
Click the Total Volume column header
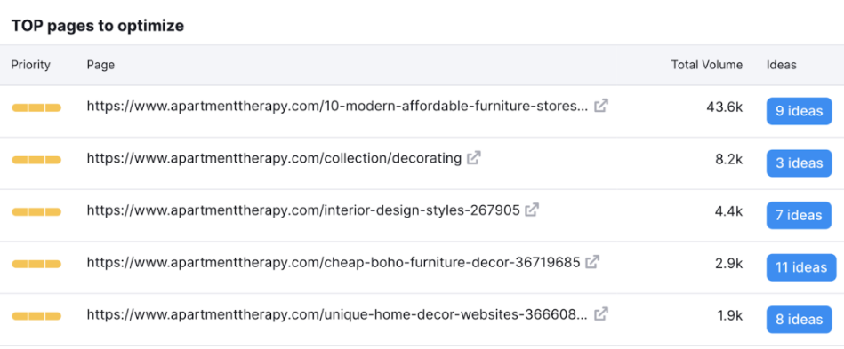click(707, 65)
